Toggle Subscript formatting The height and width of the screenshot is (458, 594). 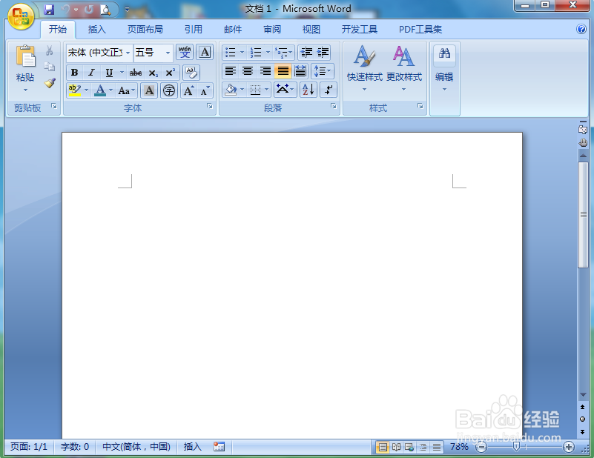click(x=153, y=73)
